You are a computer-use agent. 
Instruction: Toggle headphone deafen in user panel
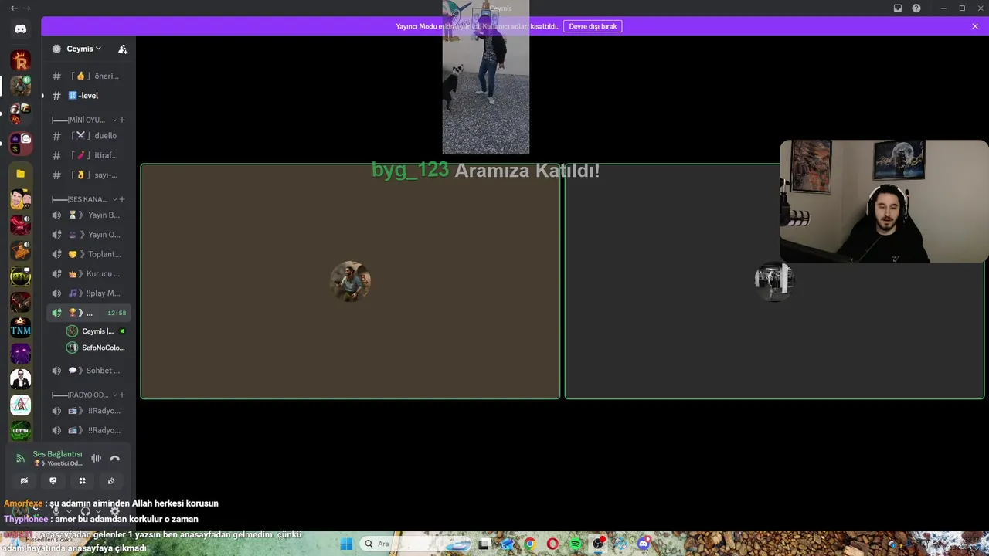[86, 510]
